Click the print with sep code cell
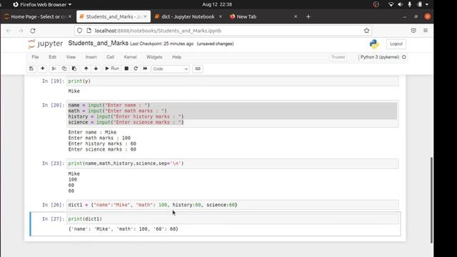The image size is (457, 257). 233,163
